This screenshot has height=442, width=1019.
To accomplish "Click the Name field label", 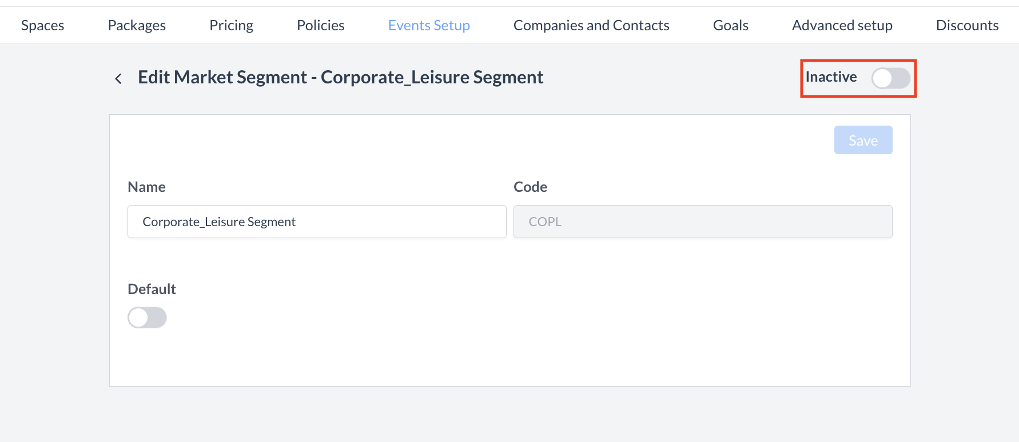I will tap(146, 187).
